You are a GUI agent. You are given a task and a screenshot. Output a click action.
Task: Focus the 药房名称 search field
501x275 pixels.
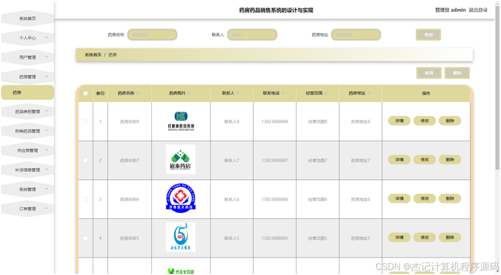click(152, 34)
